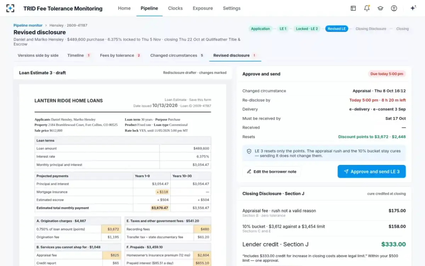Click the $175.00 appraisal fee cure

point(397,211)
